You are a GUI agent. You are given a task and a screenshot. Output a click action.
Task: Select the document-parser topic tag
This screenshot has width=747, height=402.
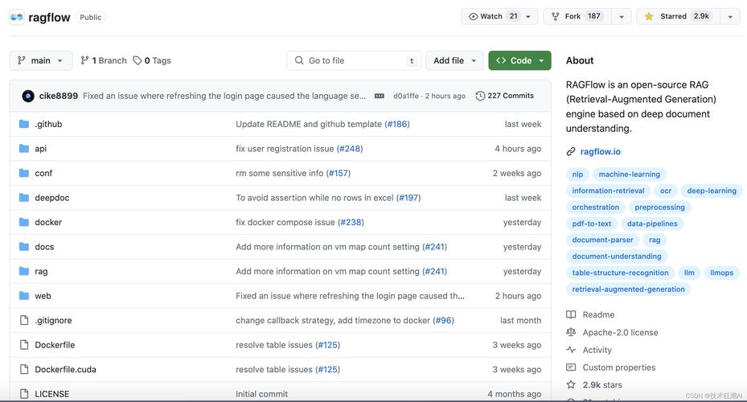(602, 240)
